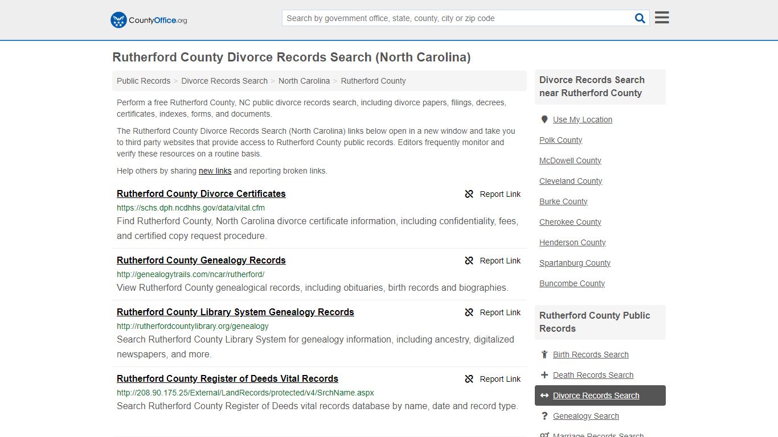The height and width of the screenshot is (437, 778).
Task: Click the new links hyperlink
Action: 214,171
